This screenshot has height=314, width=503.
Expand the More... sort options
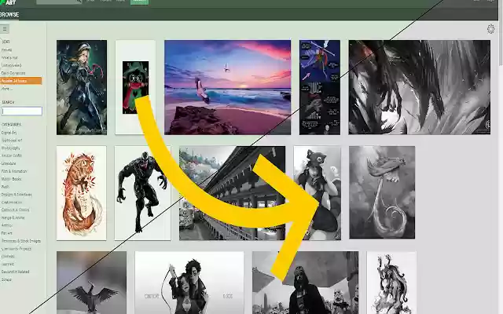(x=6, y=89)
